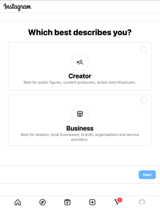Click the Creator card area
Screen dimensions: 160x208
pos(80,66)
